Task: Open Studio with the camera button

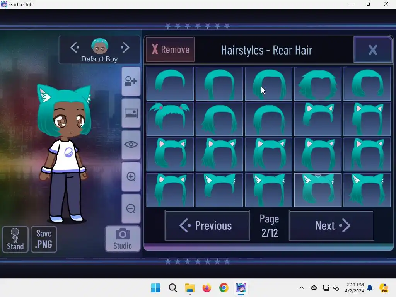Action: (123, 239)
